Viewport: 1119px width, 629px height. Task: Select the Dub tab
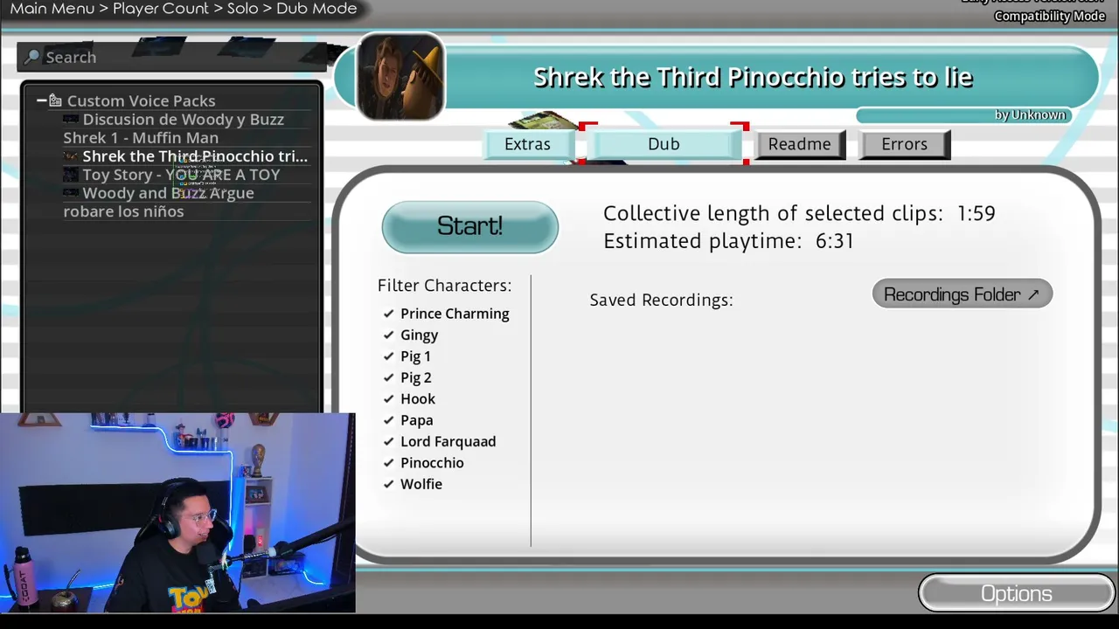pos(664,144)
